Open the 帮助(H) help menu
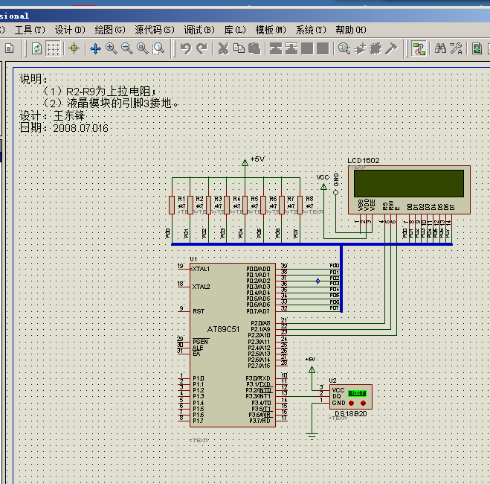Screen dimensions: 490x484 (350, 30)
